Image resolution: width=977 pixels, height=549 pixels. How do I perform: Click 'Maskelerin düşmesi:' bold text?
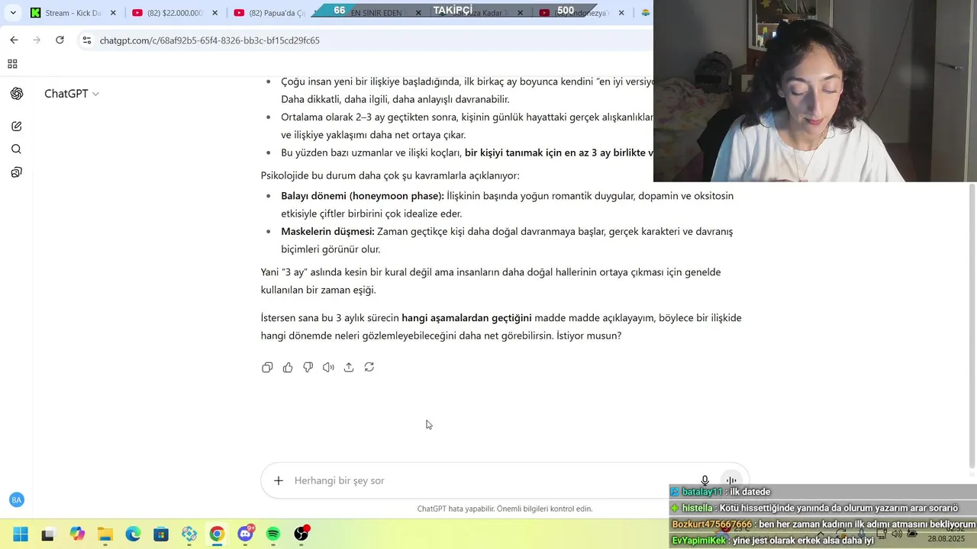(x=327, y=232)
